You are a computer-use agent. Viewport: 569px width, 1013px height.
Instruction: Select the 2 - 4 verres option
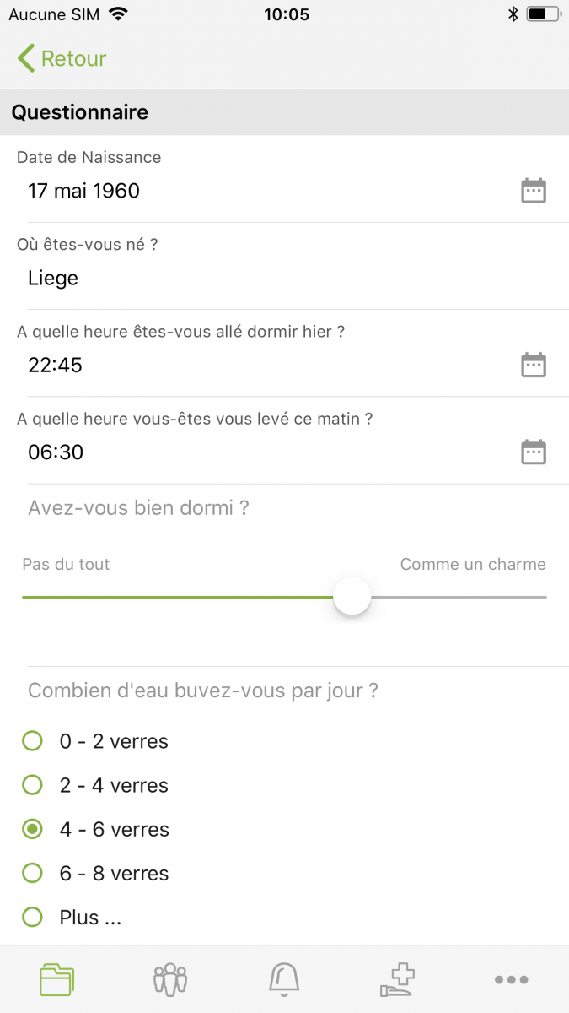(x=32, y=785)
